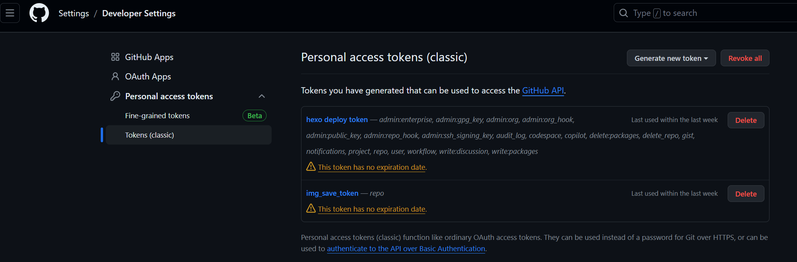This screenshot has height=262, width=797.
Task: Open the hexo deploy token link
Action: [337, 120]
